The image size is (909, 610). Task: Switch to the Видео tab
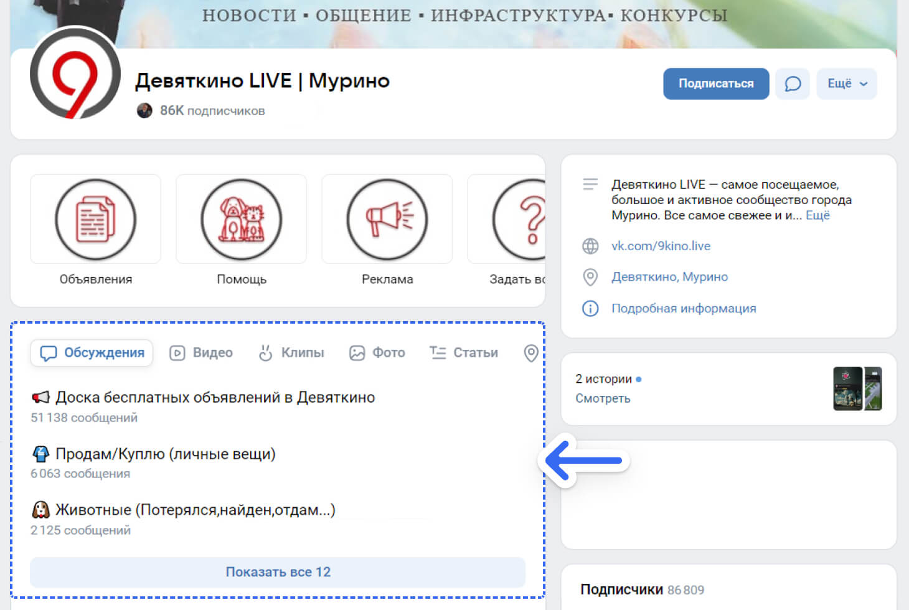pyautogui.click(x=201, y=353)
